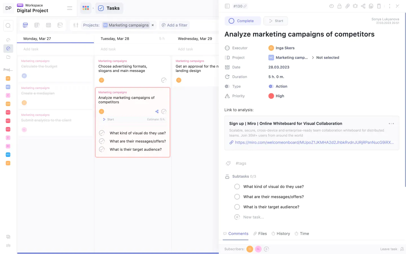This screenshot has width=406, height=254.
Task: Toggle the watch eye icon on task
Action: click(332, 6)
